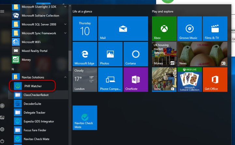
Task: Launch PNR Watcher app icon
Action: click(x=18, y=86)
